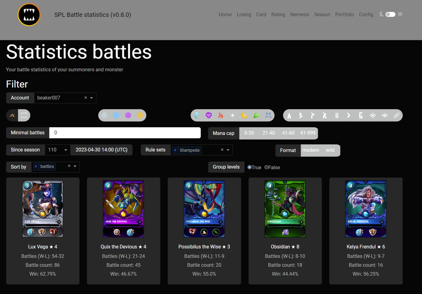422x294 pixels.
Task: Select the Untamed edition 'U' rune icon
Action: 337,115
